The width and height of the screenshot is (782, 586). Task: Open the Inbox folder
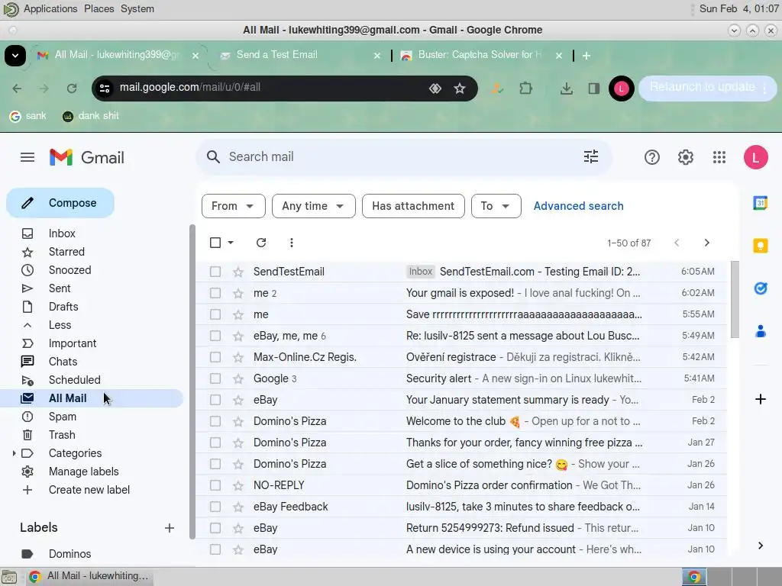click(62, 233)
